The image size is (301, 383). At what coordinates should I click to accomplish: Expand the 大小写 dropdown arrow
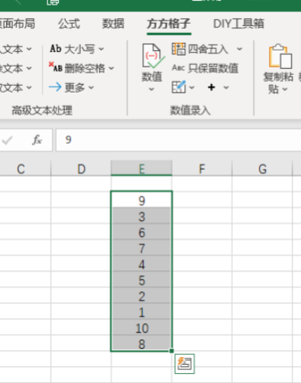point(102,49)
